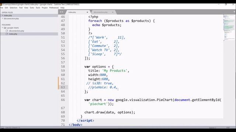This screenshot has height=132, width=236.
Task: Click the closing '</body>' tag
Action: tap(76, 125)
